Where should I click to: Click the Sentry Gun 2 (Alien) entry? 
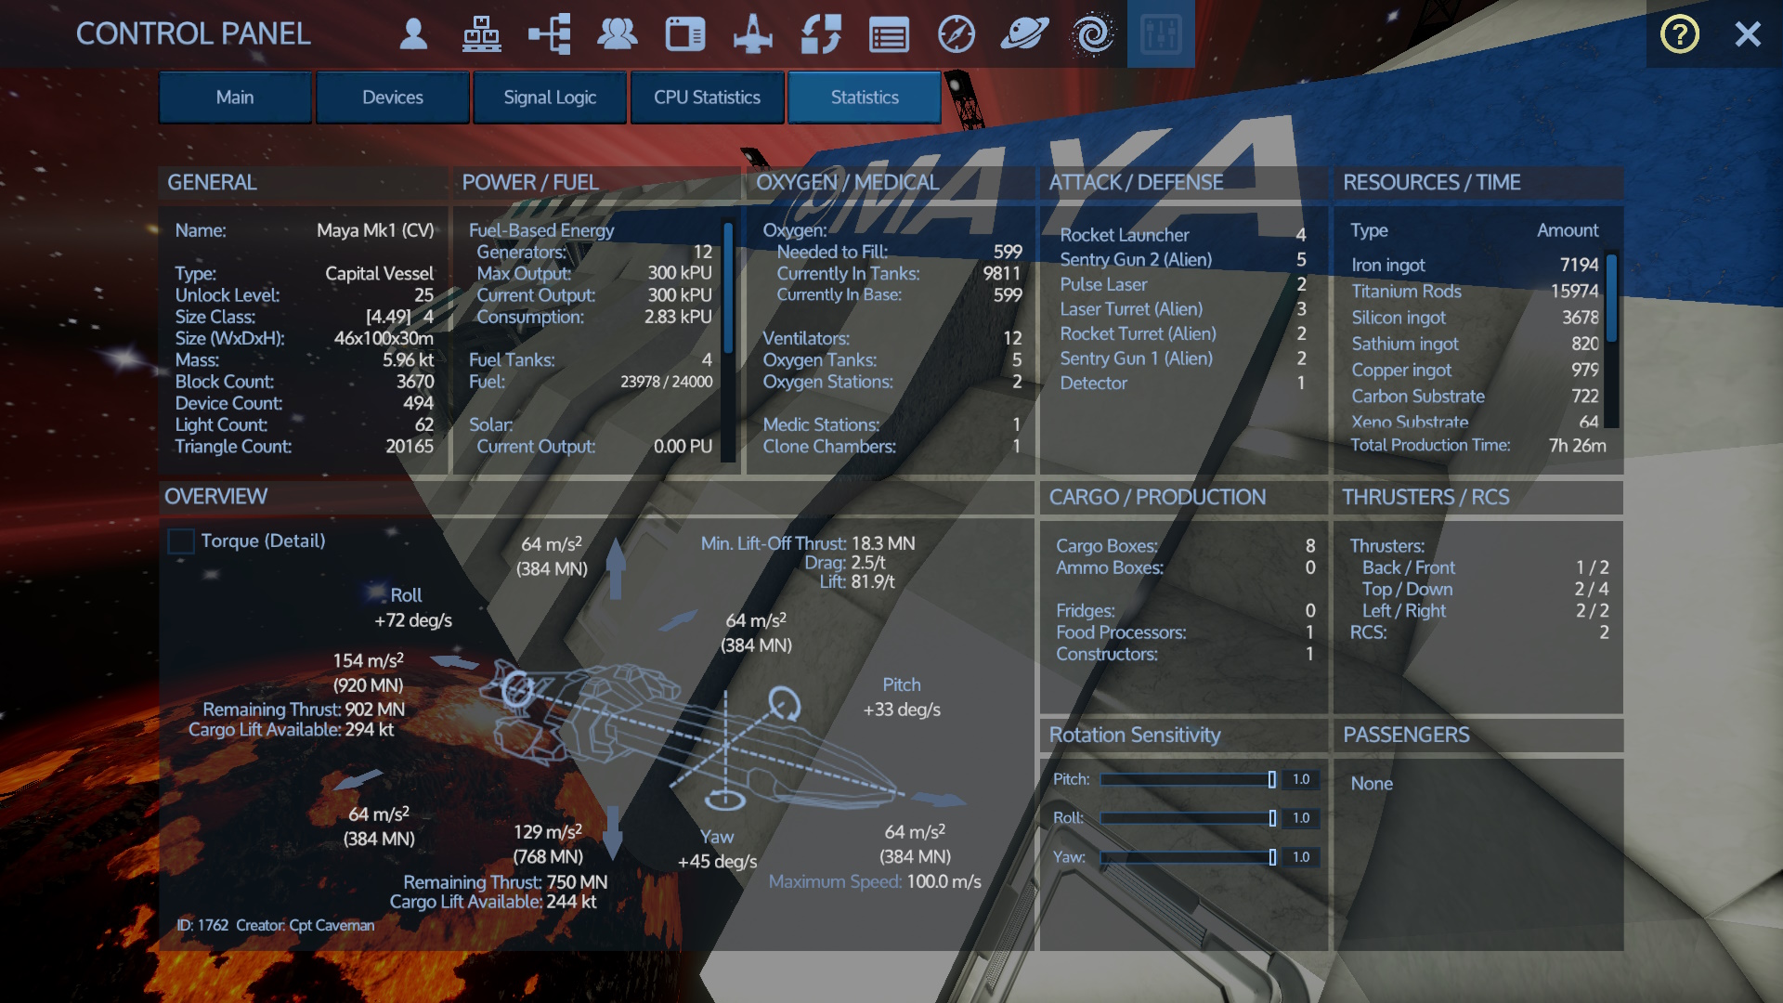click(x=1183, y=259)
